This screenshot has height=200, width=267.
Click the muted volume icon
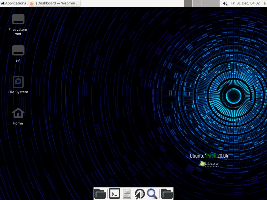(x=225, y=3)
